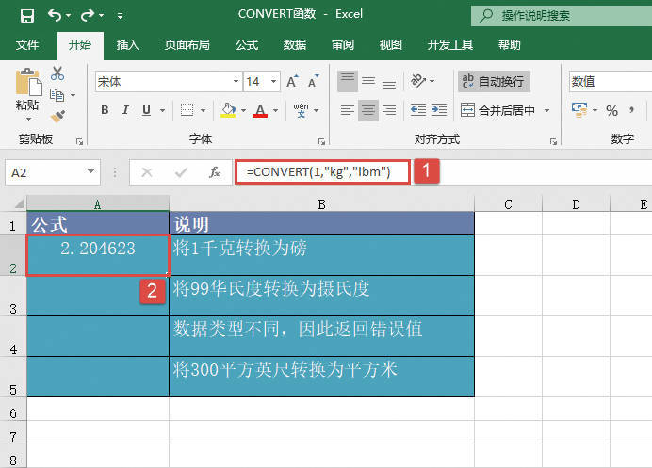Click the yellow fill color swatch
652x468 pixels.
pyautogui.click(x=227, y=111)
